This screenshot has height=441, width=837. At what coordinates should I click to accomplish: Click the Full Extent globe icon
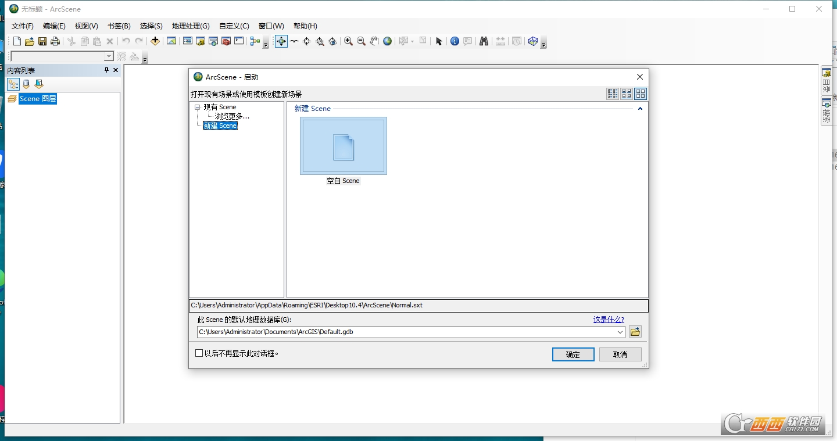point(387,41)
